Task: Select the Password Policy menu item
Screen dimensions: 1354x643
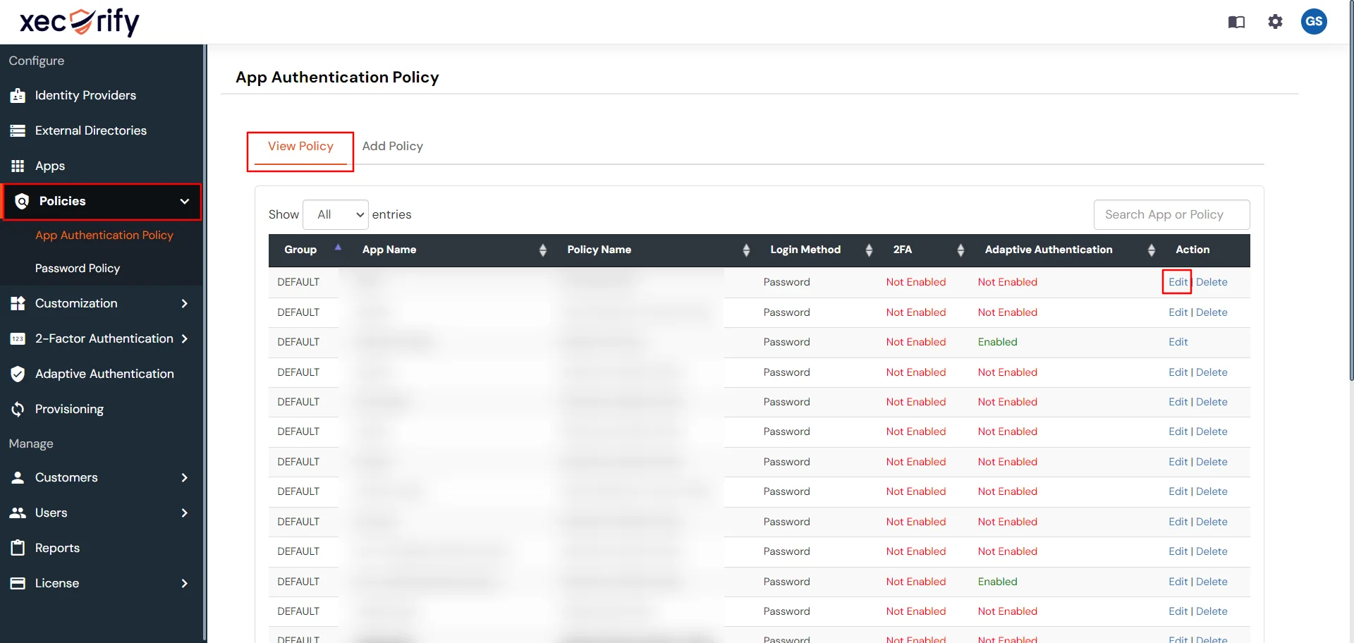Action: pyautogui.click(x=78, y=268)
